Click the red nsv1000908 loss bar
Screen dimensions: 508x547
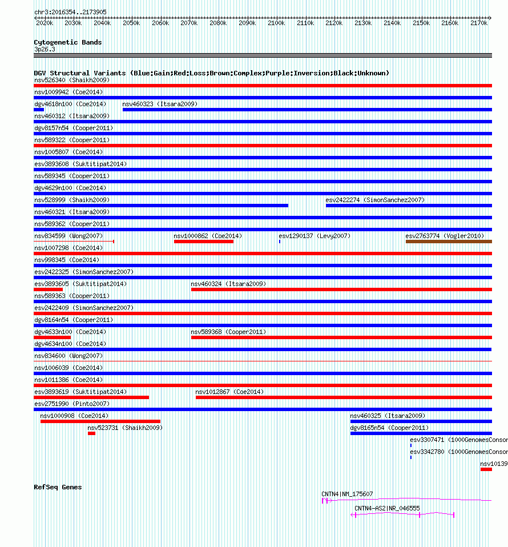100,421
